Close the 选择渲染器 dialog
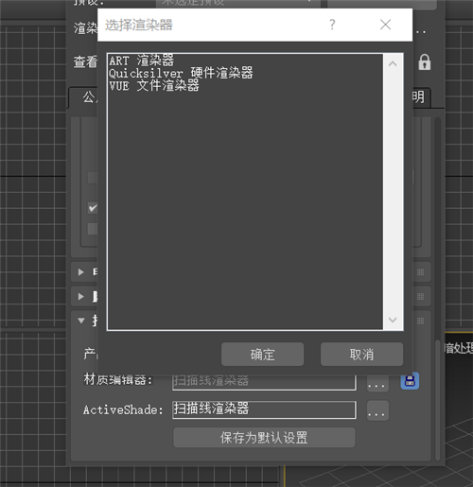 point(385,25)
